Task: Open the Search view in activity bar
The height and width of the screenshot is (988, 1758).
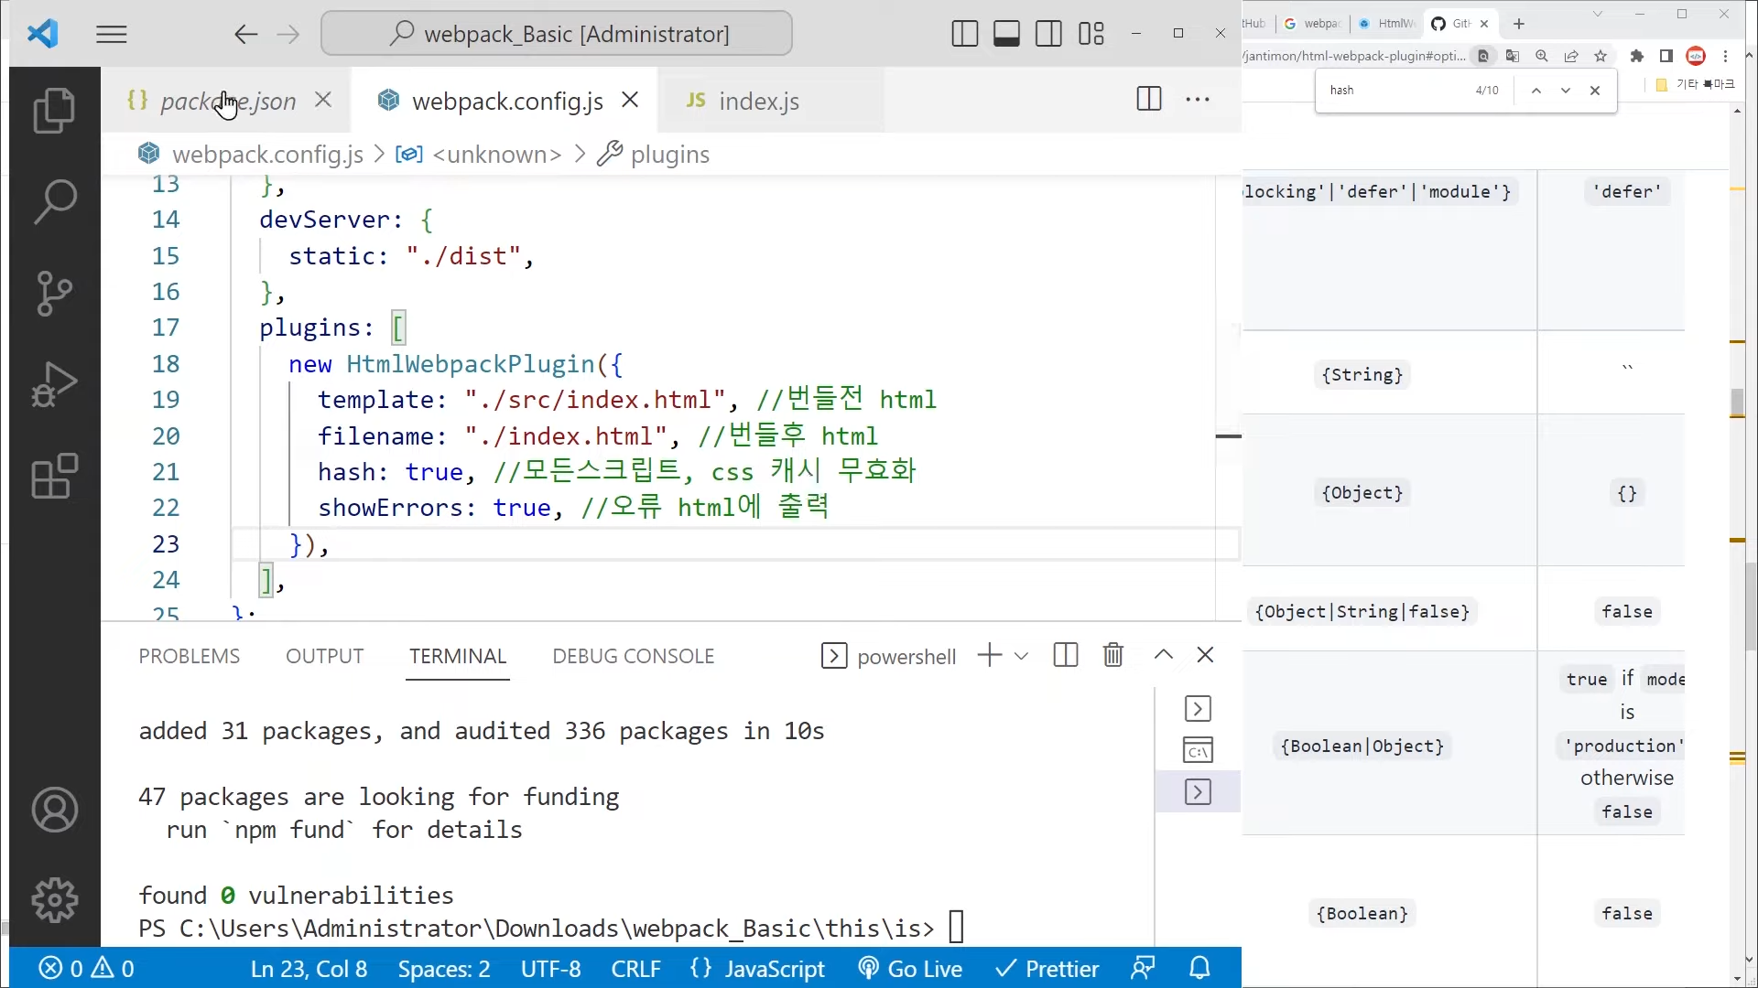Action: [x=54, y=201]
